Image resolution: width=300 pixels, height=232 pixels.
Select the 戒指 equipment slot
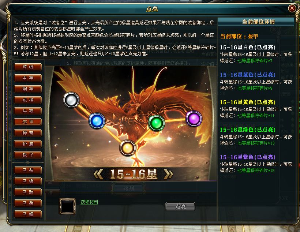28,100
